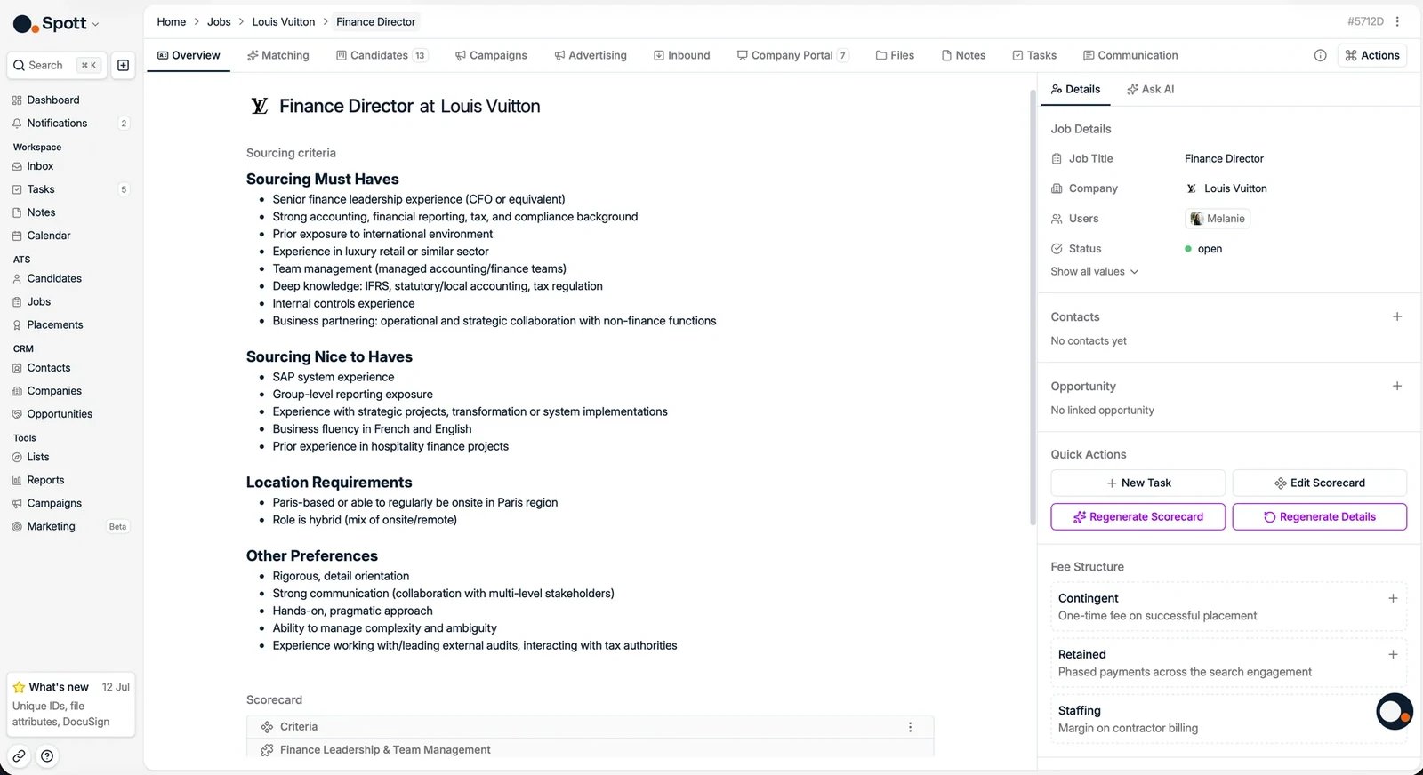Select the Ask AI panel tab
Screen dimensions: 1423x775
click(1150, 89)
